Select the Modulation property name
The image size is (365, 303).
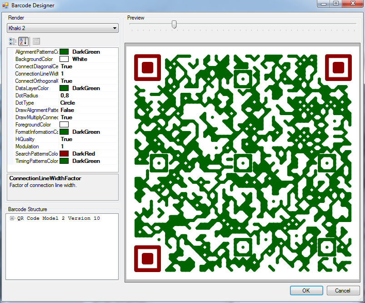click(27, 146)
